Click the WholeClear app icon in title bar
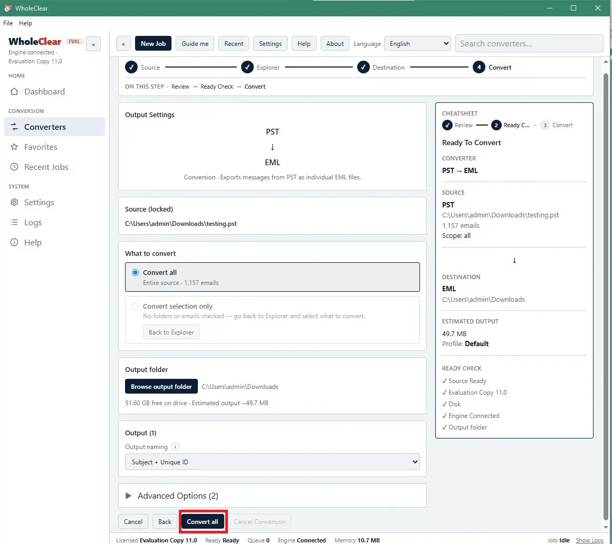The height and width of the screenshot is (544, 612). pos(7,8)
